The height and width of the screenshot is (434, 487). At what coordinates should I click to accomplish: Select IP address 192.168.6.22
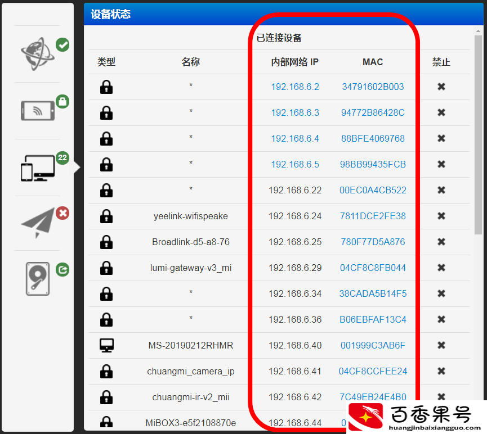[x=295, y=190]
